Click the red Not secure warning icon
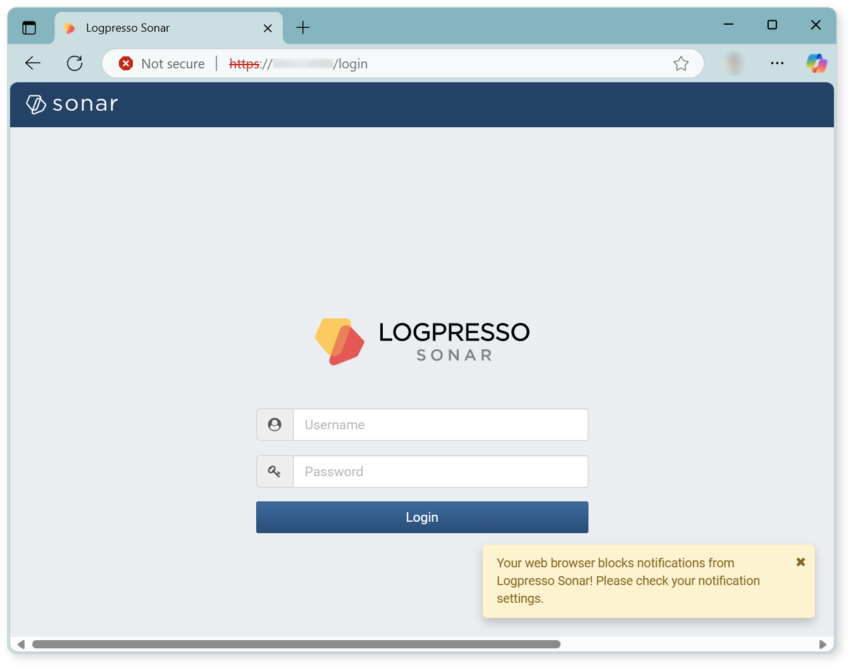The image size is (851, 668). 126,63
